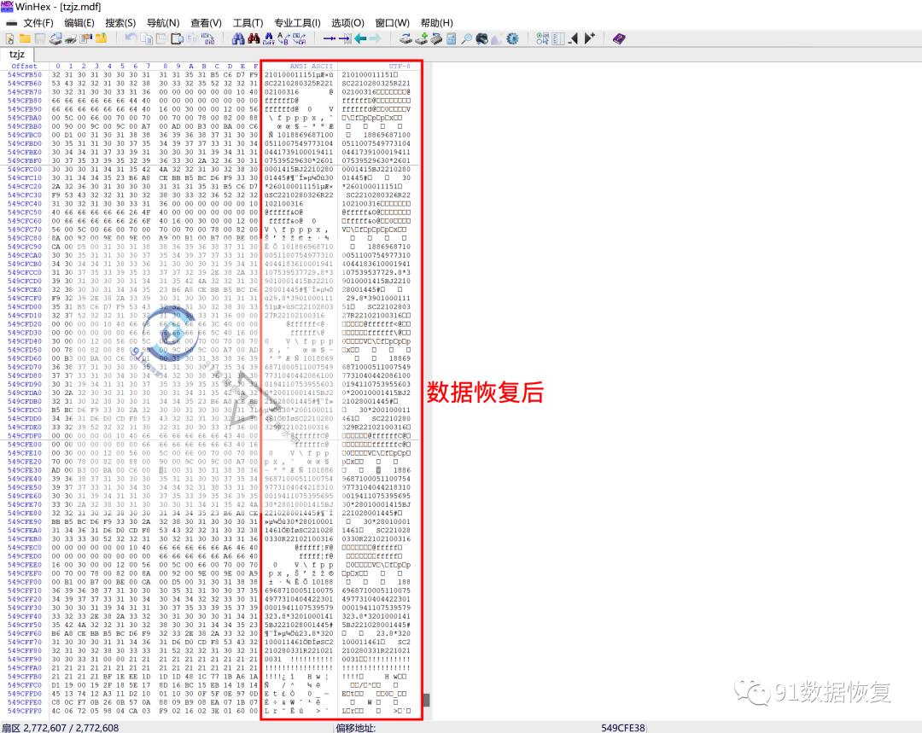Click the 0xFF hex search binoculars icon
Screen dimensions: 922x733
pos(269,38)
